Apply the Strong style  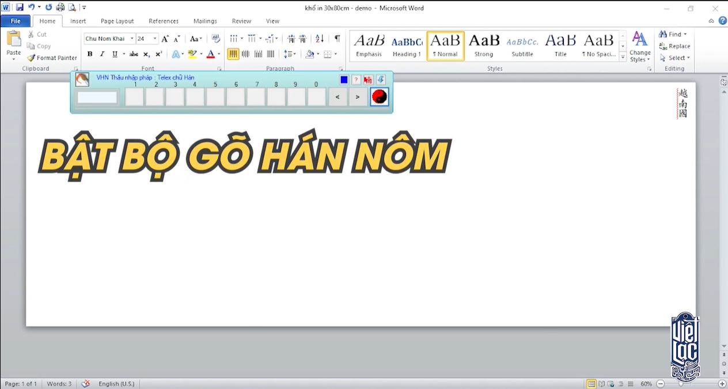(x=484, y=46)
